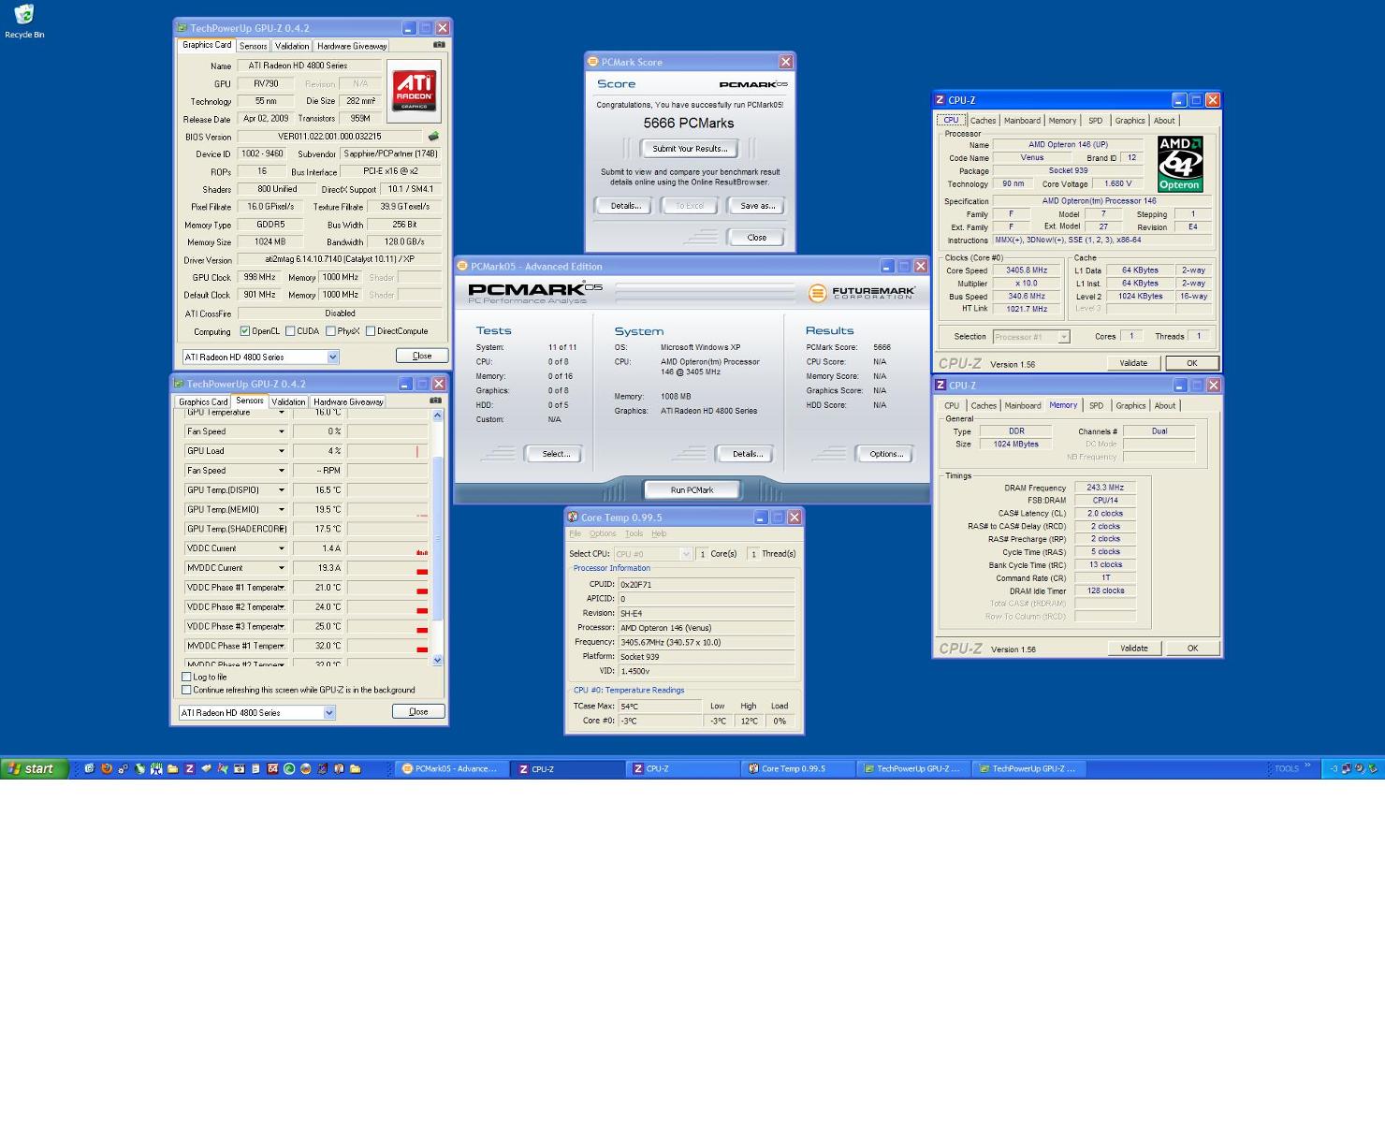Switch to Core Temp 0.99.5 taskbar button
The width and height of the screenshot is (1385, 1123).
point(798,768)
